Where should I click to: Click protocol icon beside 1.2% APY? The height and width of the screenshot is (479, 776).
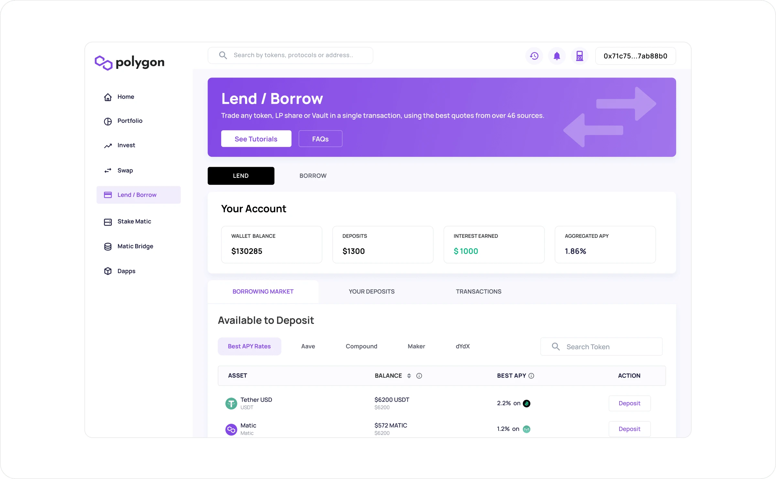pyautogui.click(x=527, y=429)
